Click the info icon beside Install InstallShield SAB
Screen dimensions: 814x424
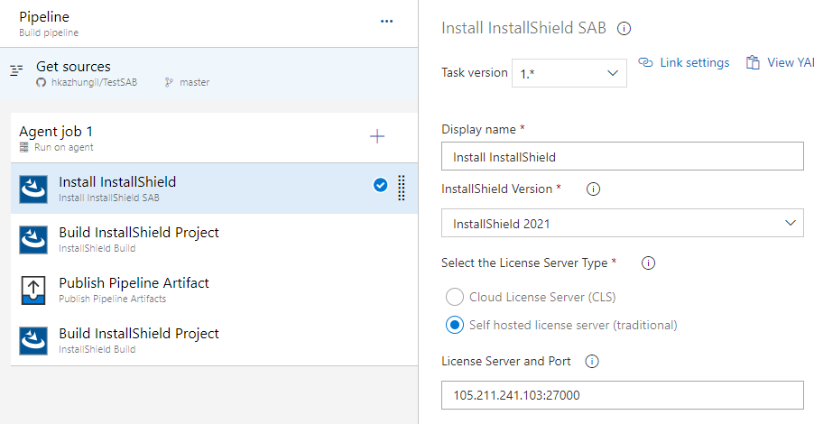tap(624, 29)
